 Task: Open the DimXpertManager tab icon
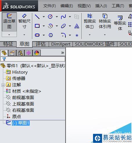tap(28, 53)
